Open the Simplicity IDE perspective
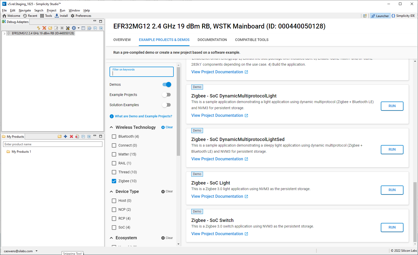The image size is (418, 255). pyautogui.click(x=403, y=16)
